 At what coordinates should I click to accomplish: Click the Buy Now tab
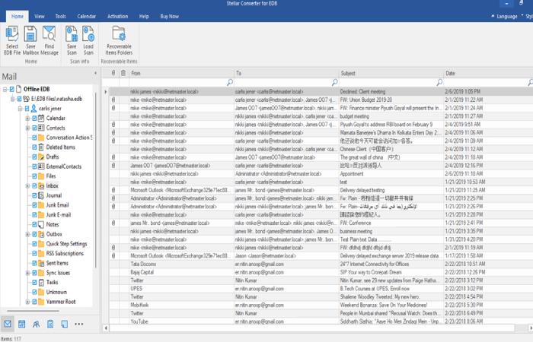coord(169,16)
